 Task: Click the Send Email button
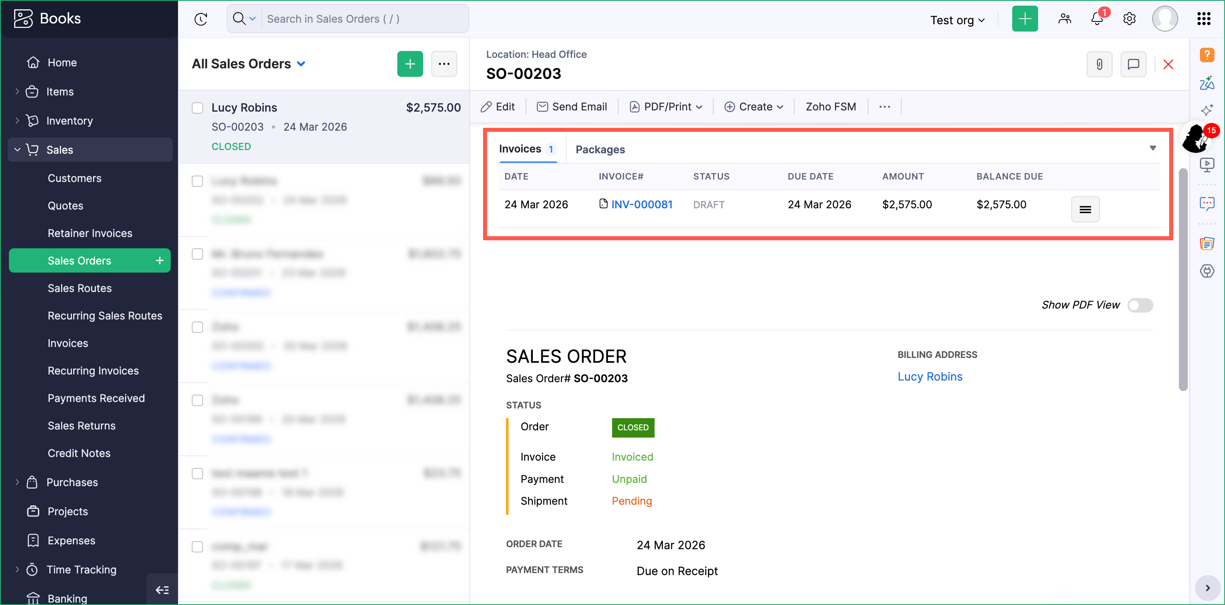(x=572, y=107)
